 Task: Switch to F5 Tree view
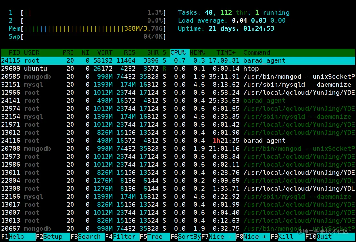tap(155, 237)
